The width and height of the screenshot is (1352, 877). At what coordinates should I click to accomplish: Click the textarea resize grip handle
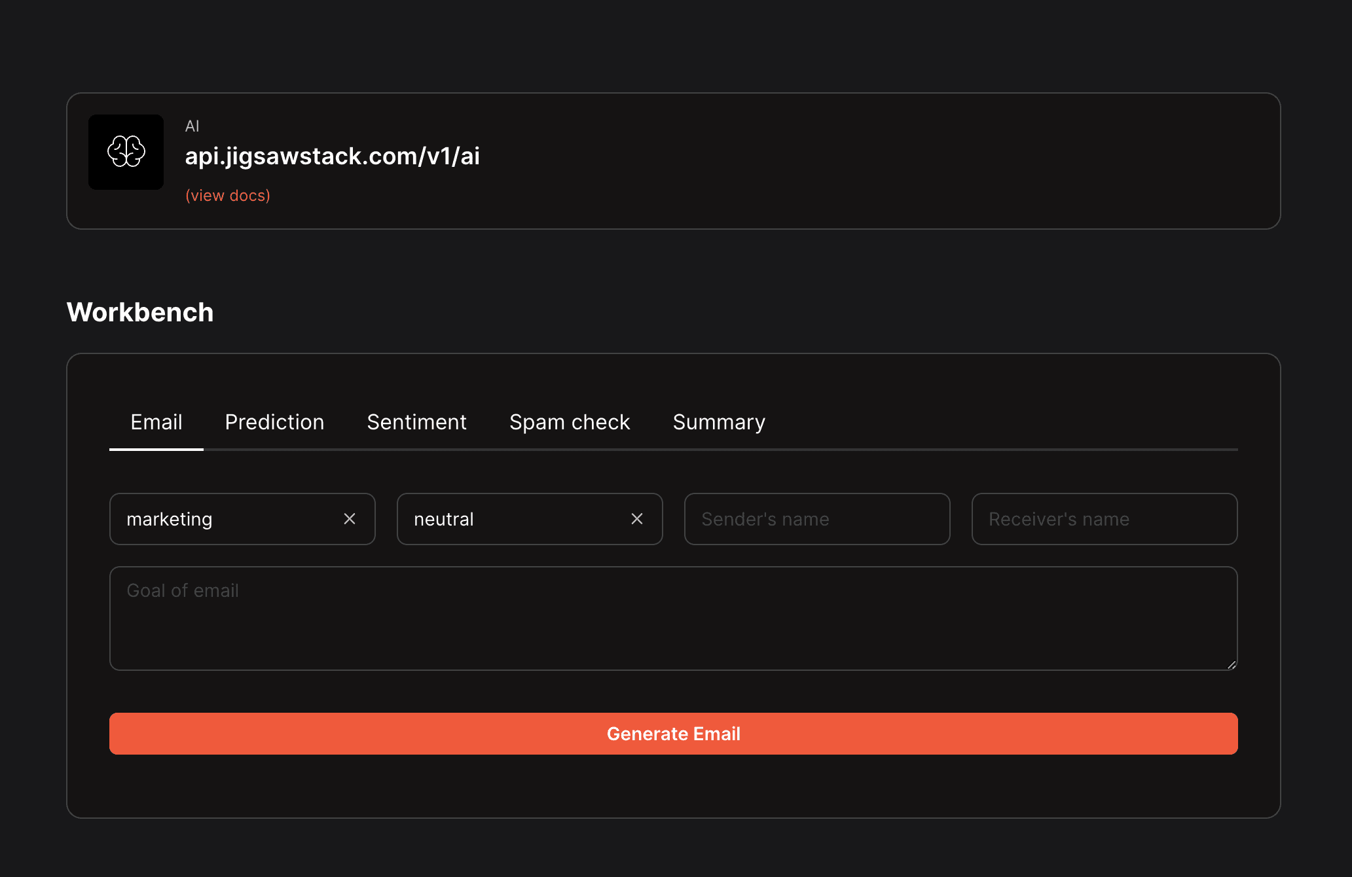(1232, 664)
